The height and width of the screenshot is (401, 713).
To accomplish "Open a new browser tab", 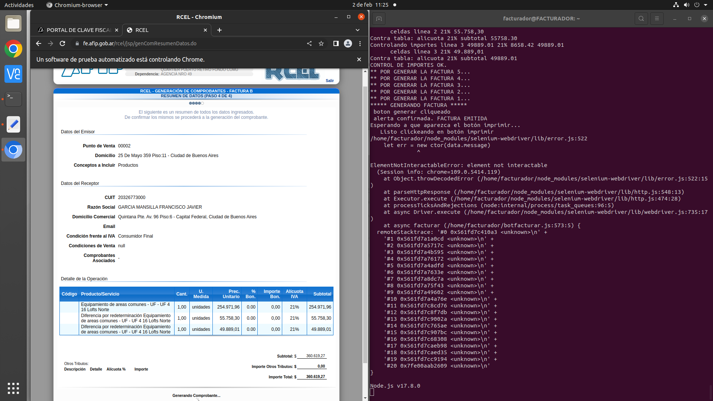I will [x=219, y=30].
